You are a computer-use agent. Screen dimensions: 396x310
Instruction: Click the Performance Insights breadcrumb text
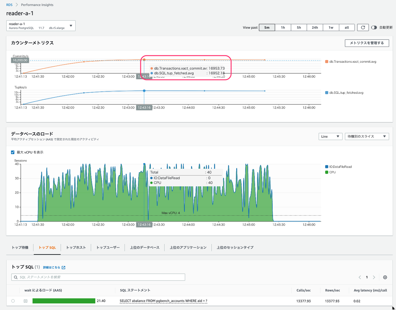click(37, 5)
